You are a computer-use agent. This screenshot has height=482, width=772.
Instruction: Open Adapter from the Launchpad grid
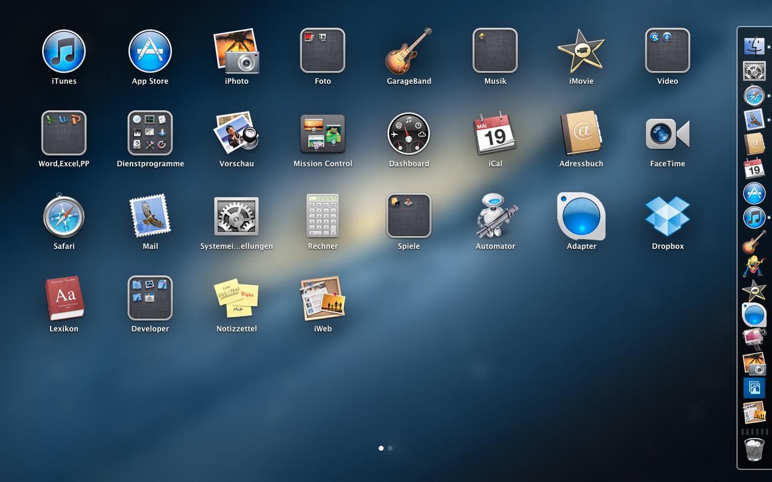[x=581, y=216]
